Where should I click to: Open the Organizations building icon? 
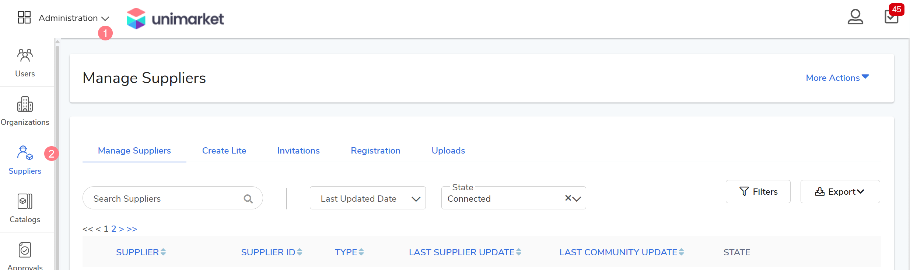click(25, 104)
